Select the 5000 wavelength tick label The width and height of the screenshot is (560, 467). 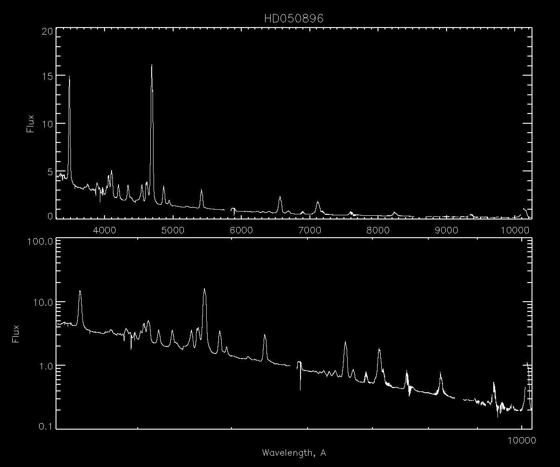coord(173,229)
